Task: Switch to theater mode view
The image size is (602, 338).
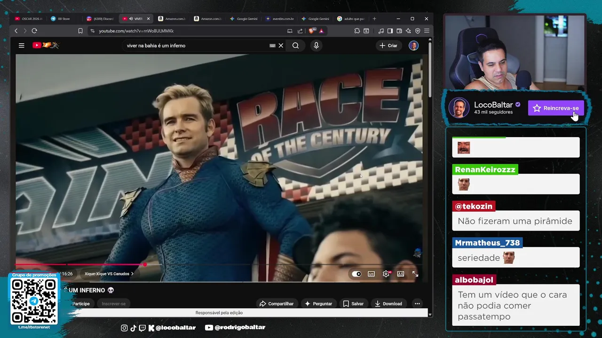Action: point(401,274)
